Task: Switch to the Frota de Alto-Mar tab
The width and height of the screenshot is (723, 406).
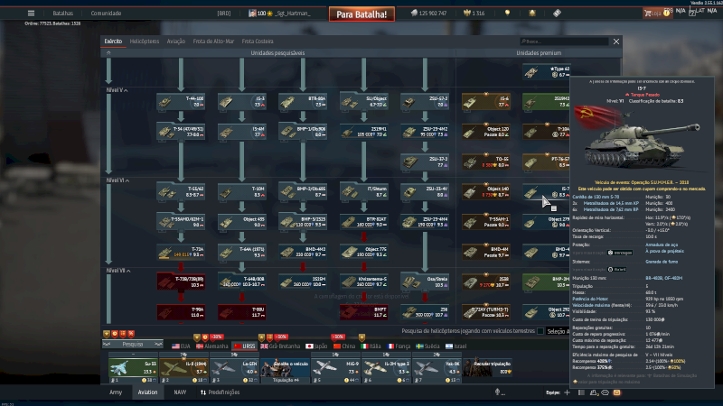Action: (213, 42)
